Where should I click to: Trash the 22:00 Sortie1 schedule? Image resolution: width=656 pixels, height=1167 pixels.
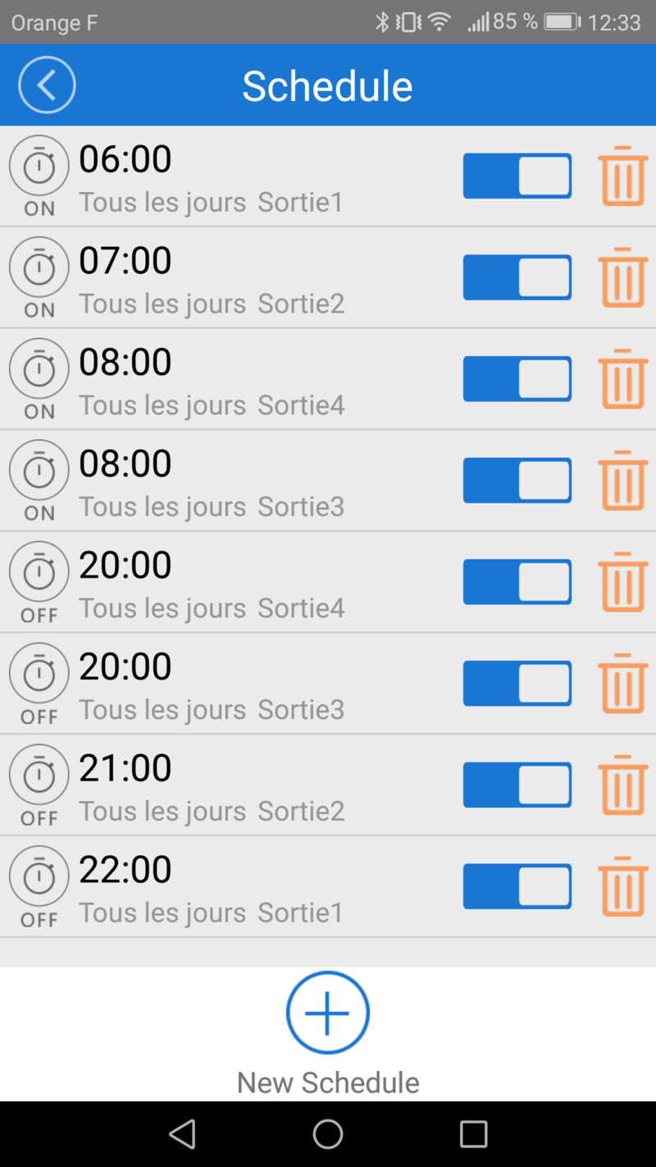click(622, 886)
